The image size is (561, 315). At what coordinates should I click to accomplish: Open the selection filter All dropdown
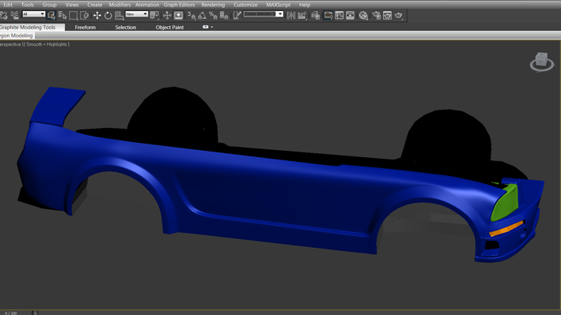(x=34, y=14)
